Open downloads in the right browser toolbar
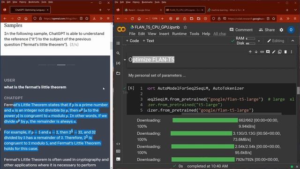300x169 pixels. pyautogui.click(x=281, y=19)
